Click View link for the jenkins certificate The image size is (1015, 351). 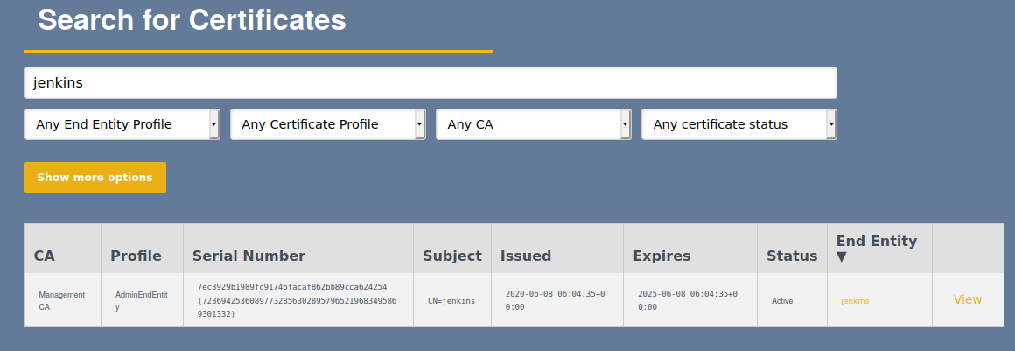point(967,299)
